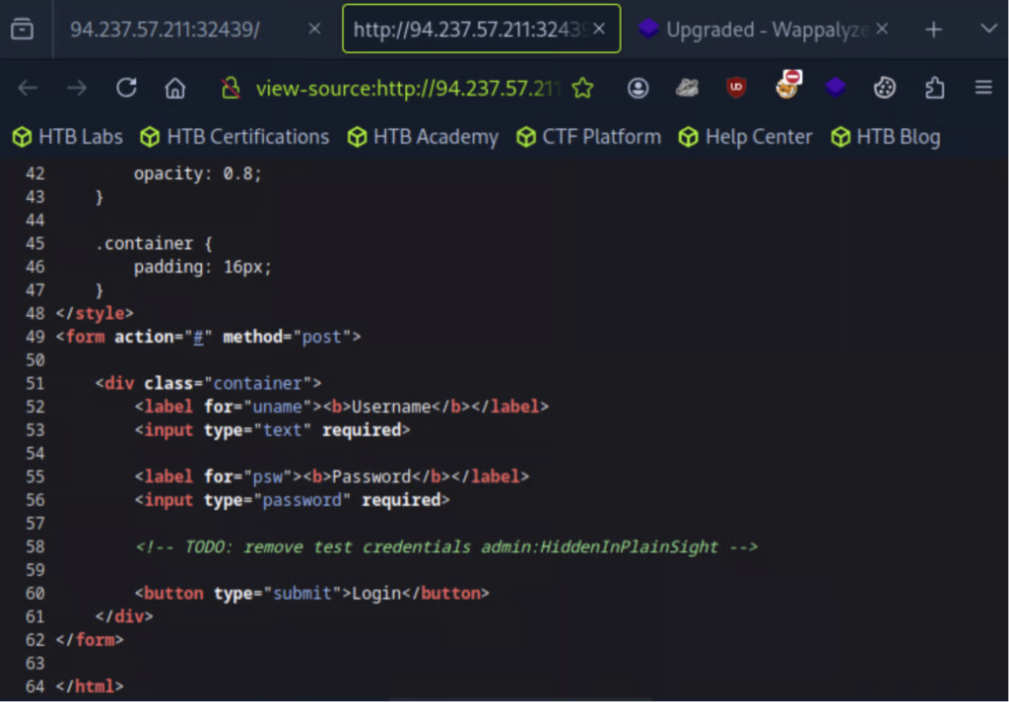Open the list-all-tabs chevron
The height and width of the screenshot is (702, 1009).
988,29
